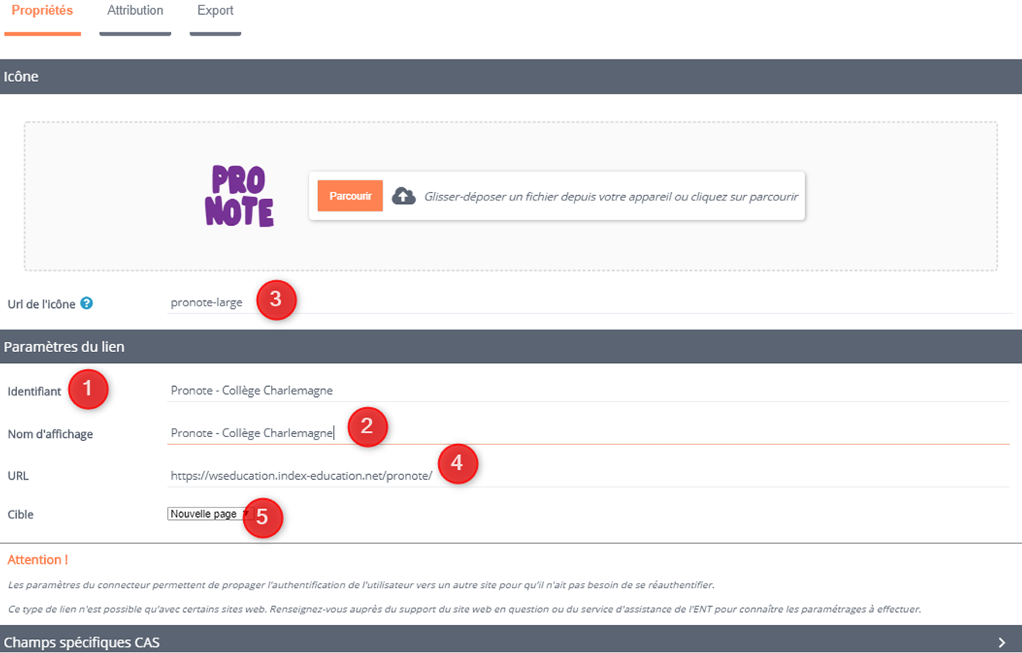This screenshot has height=653, width=1022.
Task: Click the Parcourir button
Action: pyautogui.click(x=350, y=197)
